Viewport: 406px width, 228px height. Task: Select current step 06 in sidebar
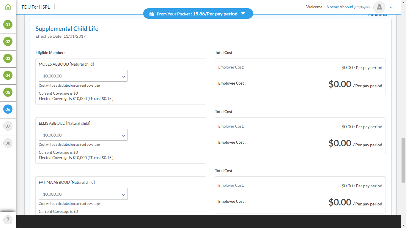pos(8,109)
